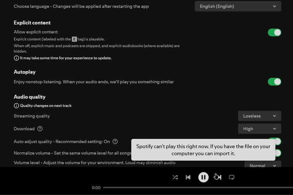Click the Audio quality heading
This screenshot has height=195, width=293.
pos(30,97)
